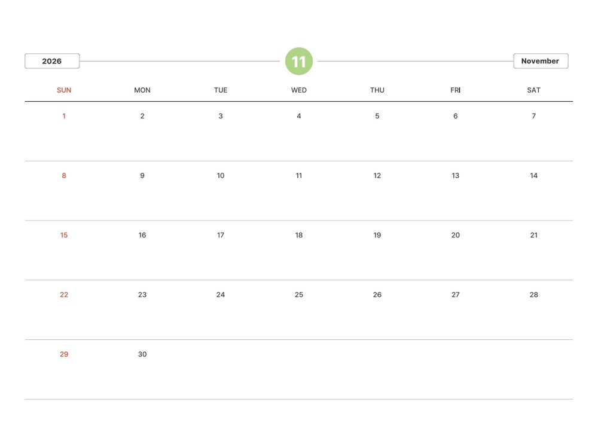Choose Sunday the 22nd

(64, 295)
